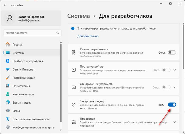Click the back arrow icon in title bar
Screen dimensions: 185x134
pyautogui.click(x=5, y=5)
